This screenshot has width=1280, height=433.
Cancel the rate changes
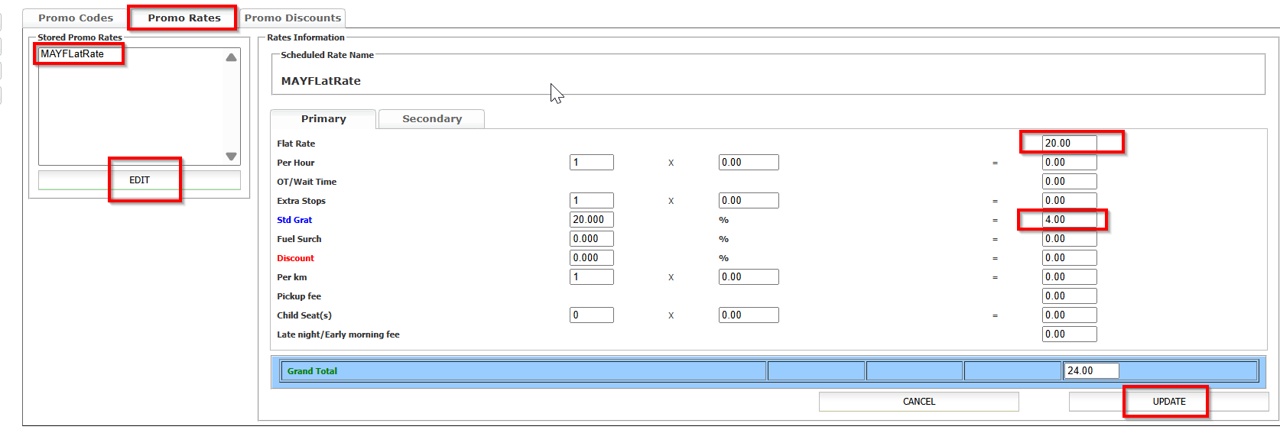pos(918,402)
